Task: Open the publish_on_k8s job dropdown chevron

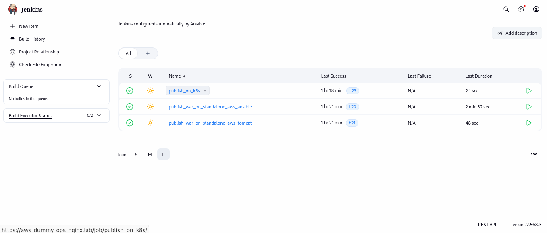Action: pos(205,91)
